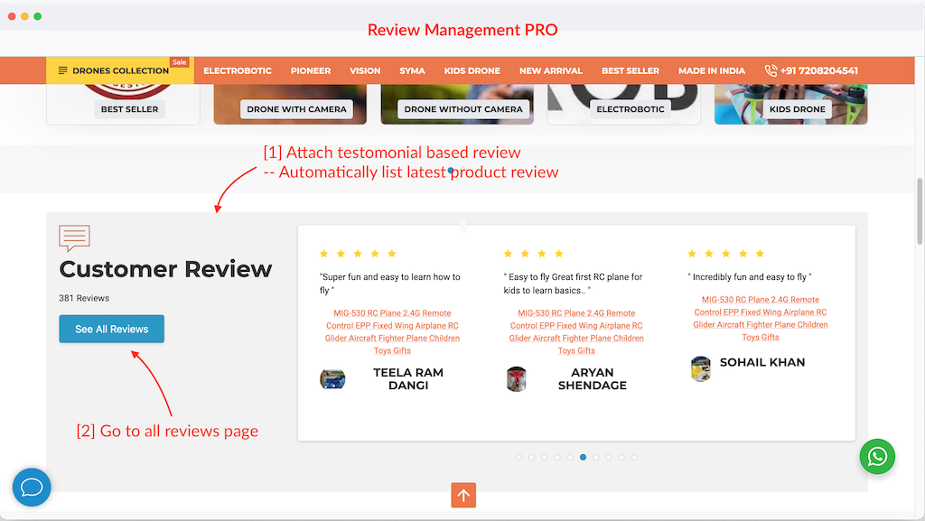The image size is (925, 521).
Task: Open the DRONES COLLECTION dropdown
Action: 117,70
